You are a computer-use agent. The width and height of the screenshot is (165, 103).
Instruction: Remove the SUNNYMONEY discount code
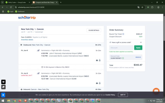pos(138,57)
